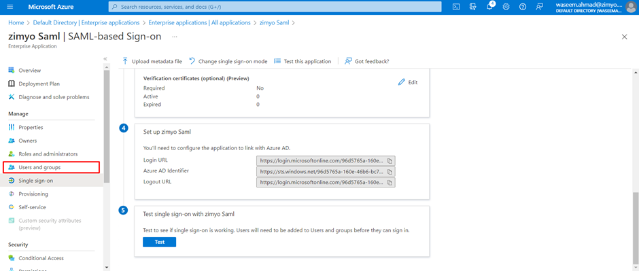Open the ellipsis more options next to title
The width and height of the screenshot is (639, 271).
[x=175, y=37]
